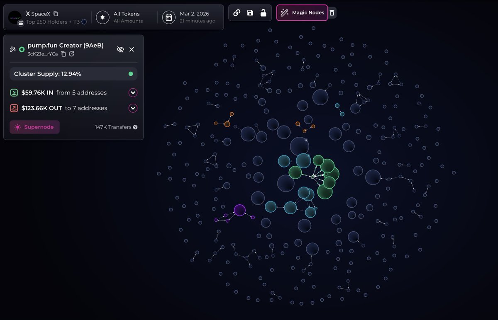Viewport: 498px width, 320px height.
Task: Click the green ring node icon
Action: tap(22, 49)
